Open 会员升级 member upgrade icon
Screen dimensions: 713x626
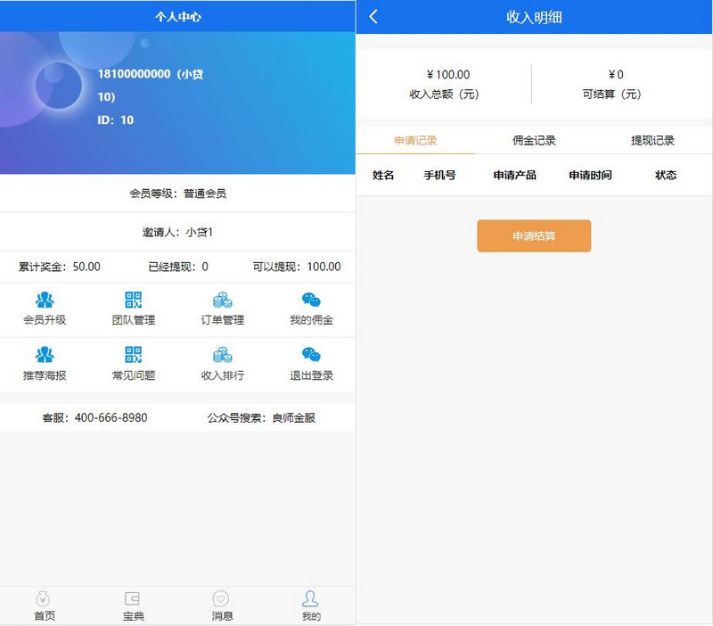[x=45, y=300]
